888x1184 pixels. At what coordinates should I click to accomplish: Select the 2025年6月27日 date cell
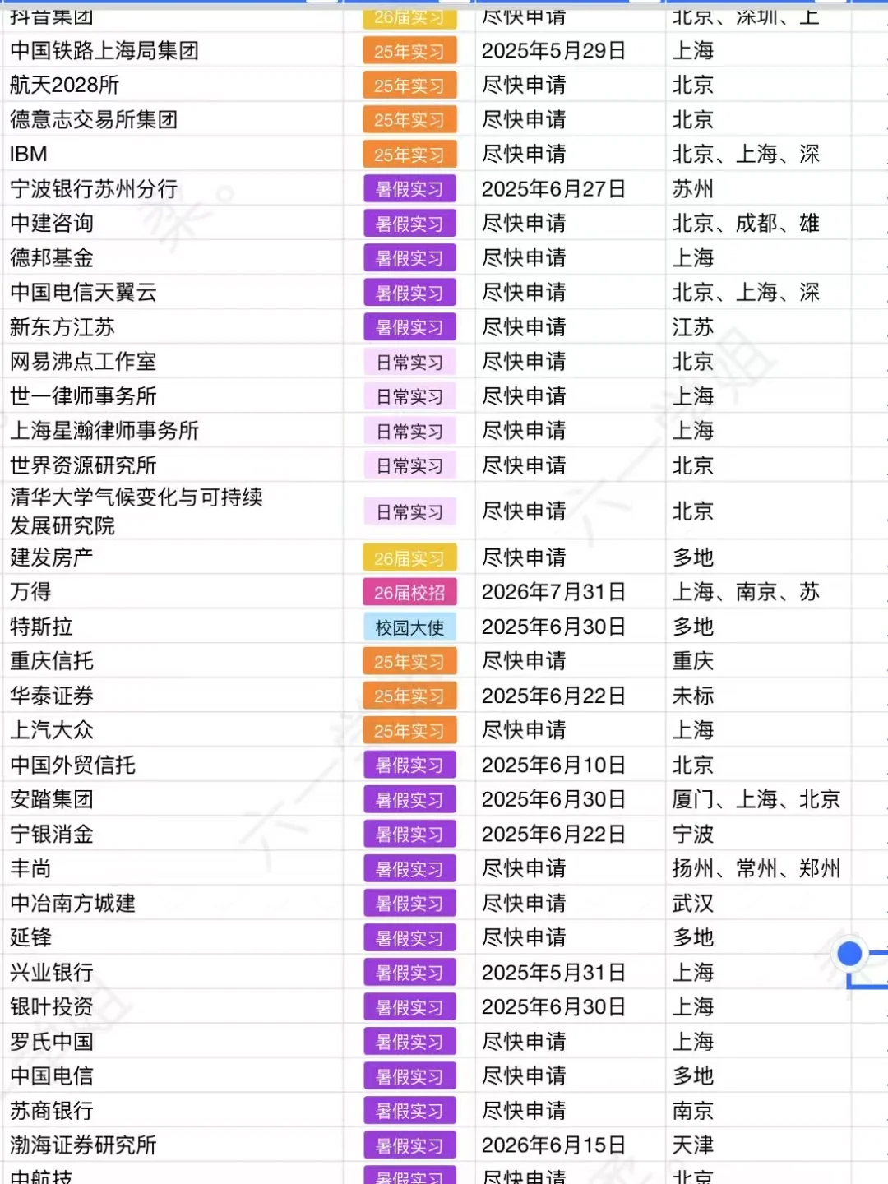pos(570,189)
